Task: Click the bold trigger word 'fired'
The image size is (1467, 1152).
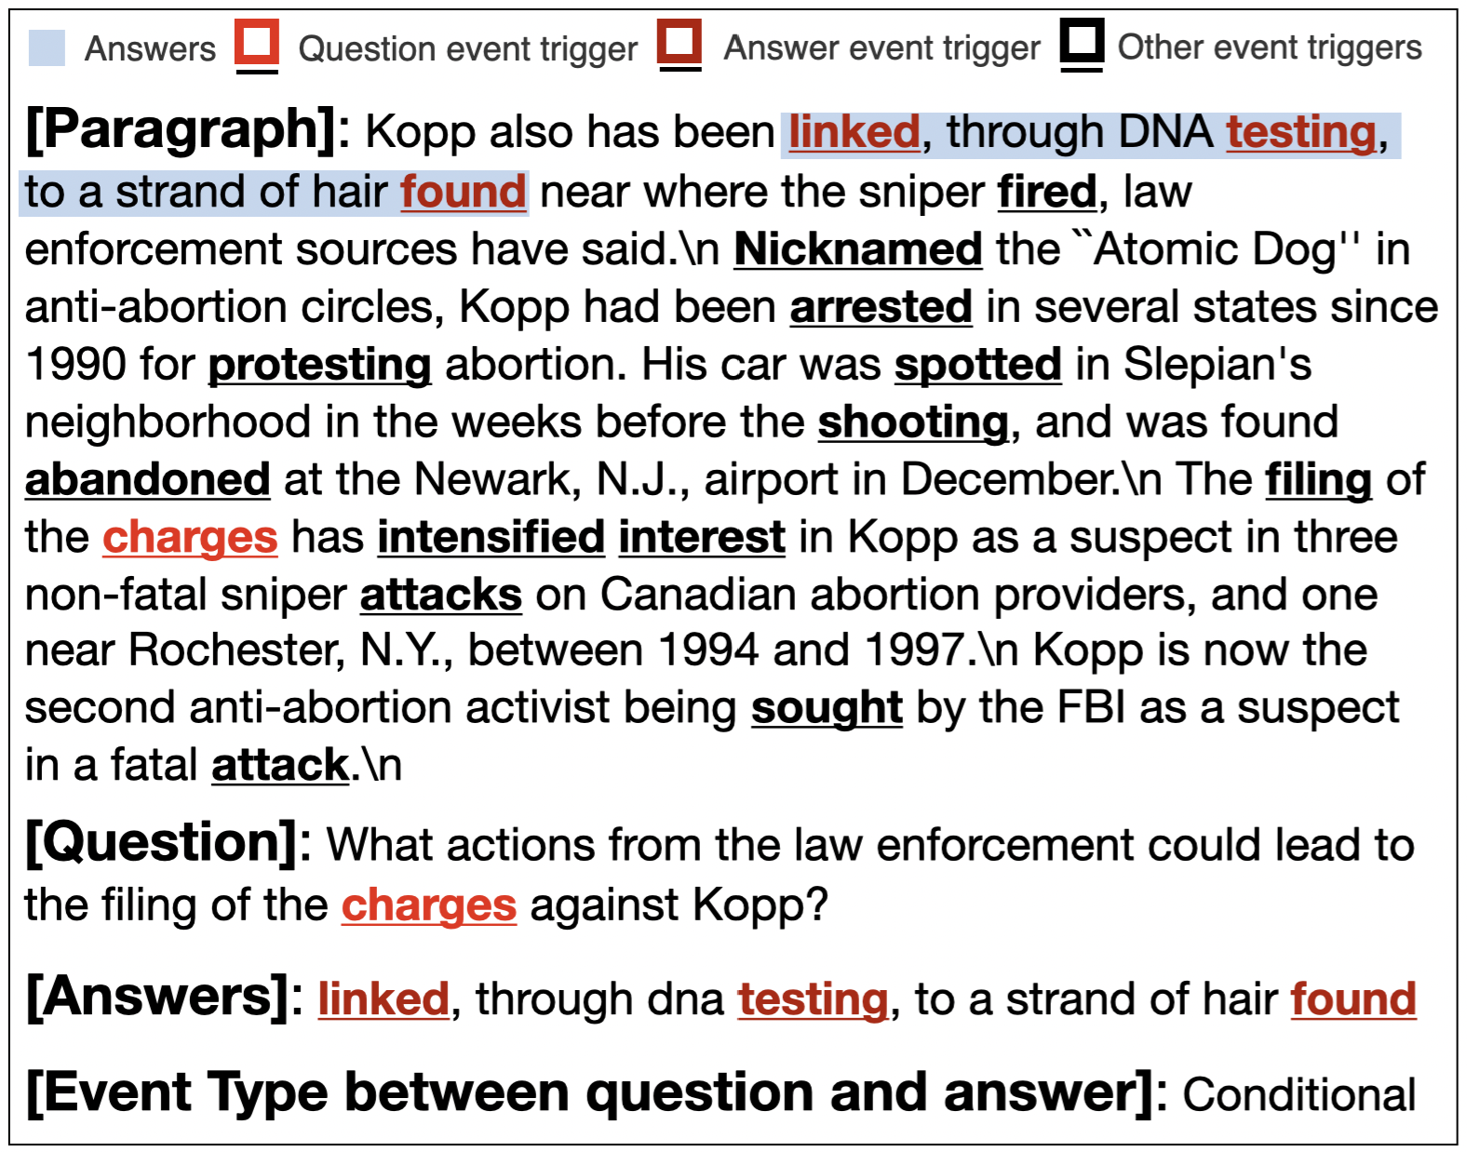Action: tap(1047, 192)
